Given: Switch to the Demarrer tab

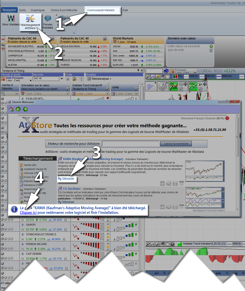Looking at the screenshot, I should 9,10.
